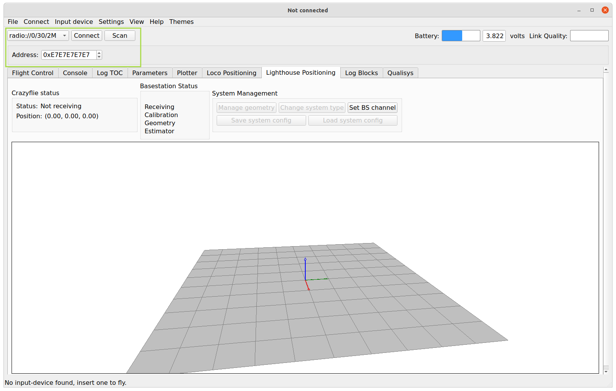This screenshot has width=616, height=391.
Task: Click the Battery level progress bar
Action: tap(461, 36)
